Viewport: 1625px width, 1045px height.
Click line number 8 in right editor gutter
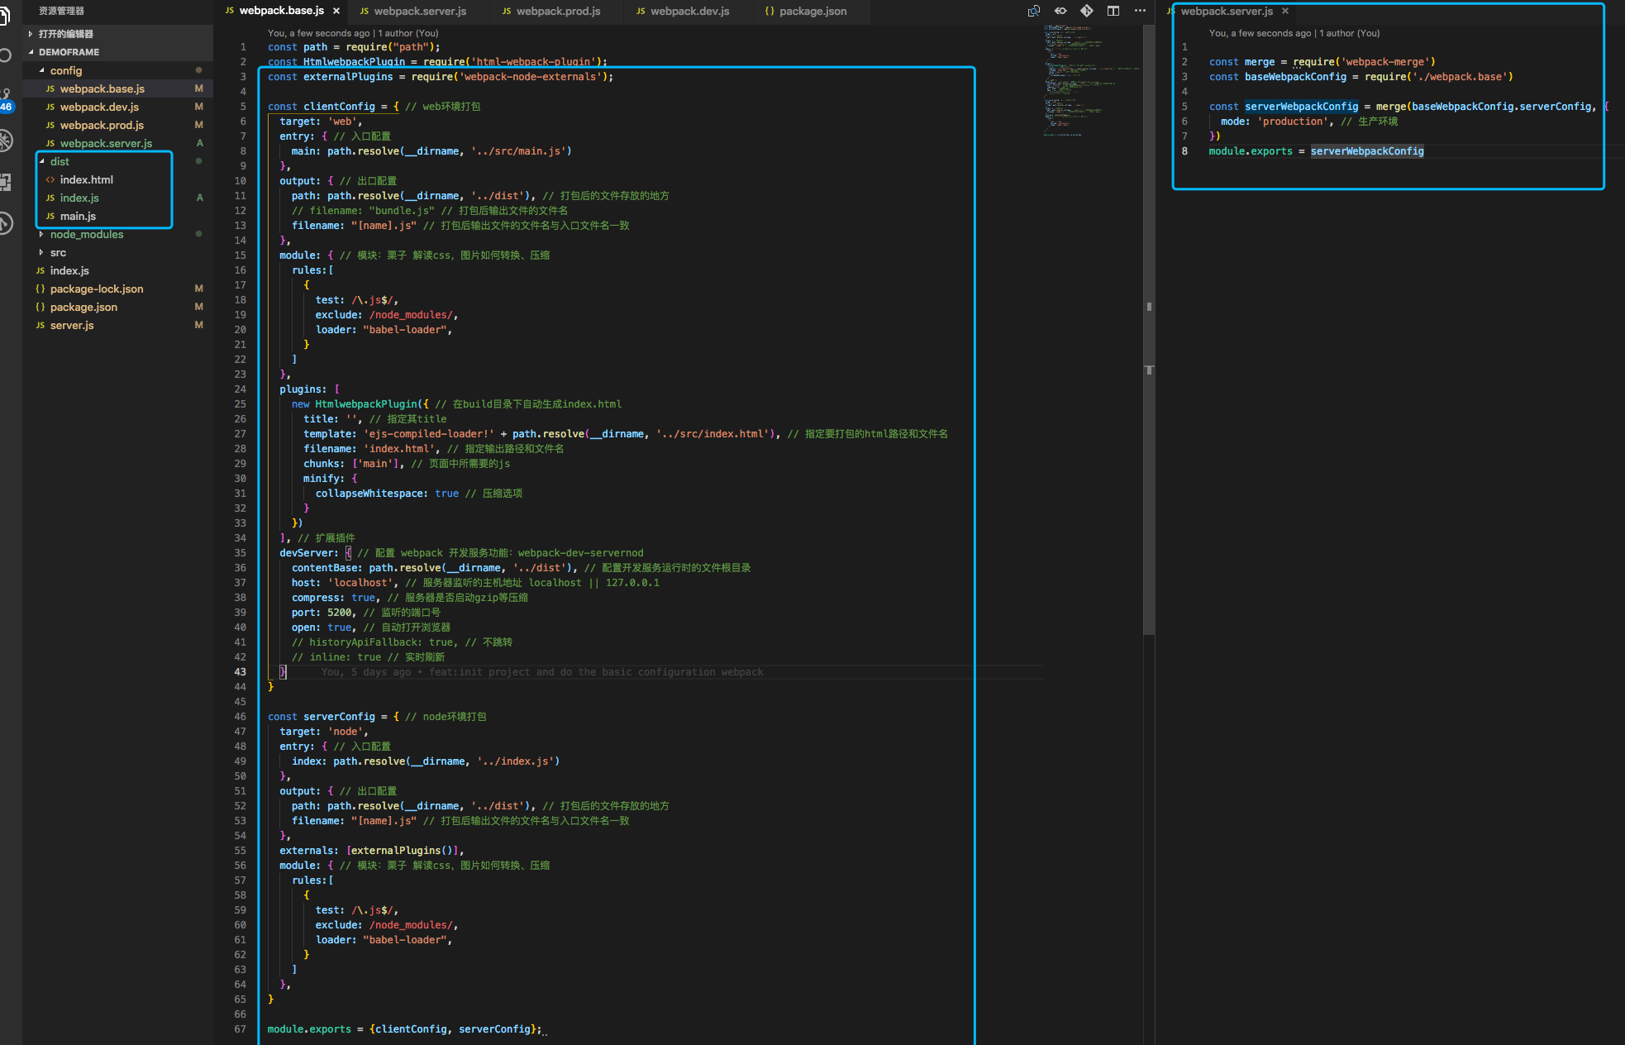(1184, 151)
